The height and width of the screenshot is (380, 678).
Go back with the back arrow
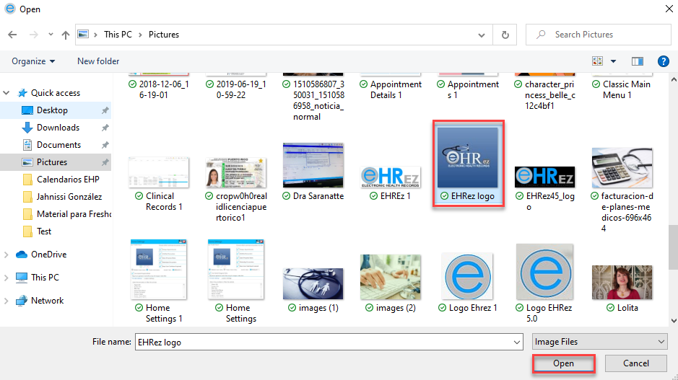(12, 35)
